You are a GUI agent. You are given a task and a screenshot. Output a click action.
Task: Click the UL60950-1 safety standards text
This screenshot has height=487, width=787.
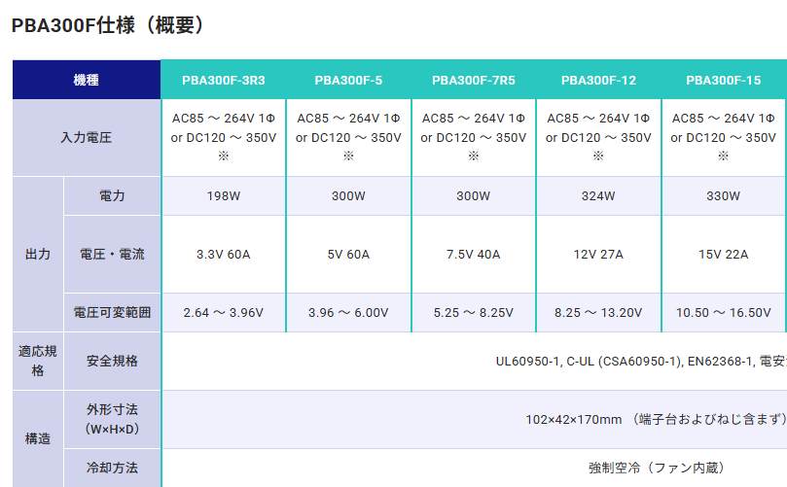point(641,361)
